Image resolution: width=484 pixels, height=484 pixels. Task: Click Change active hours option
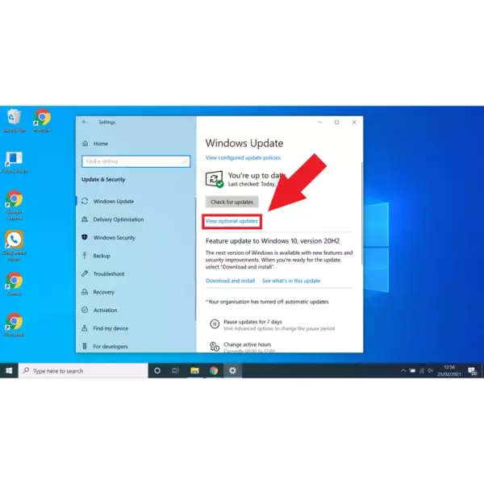[248, 344]
